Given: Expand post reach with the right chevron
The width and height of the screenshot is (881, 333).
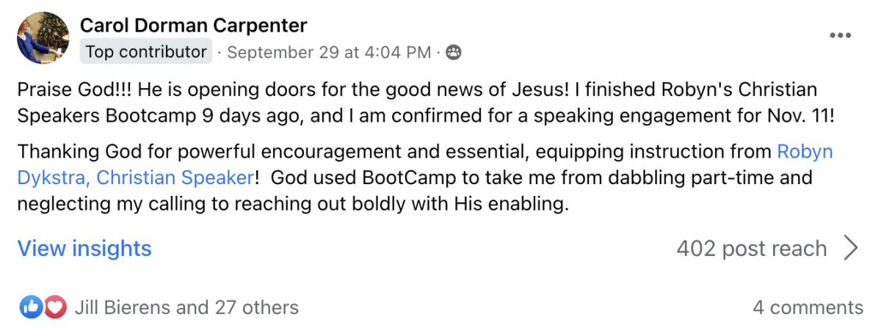Looking at the screenshot, I should [851, 249].
